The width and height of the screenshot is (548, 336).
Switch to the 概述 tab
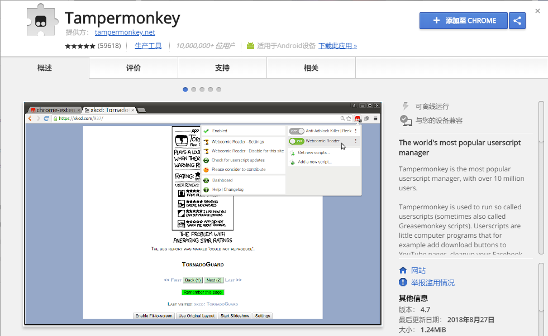tap(45, 68)
